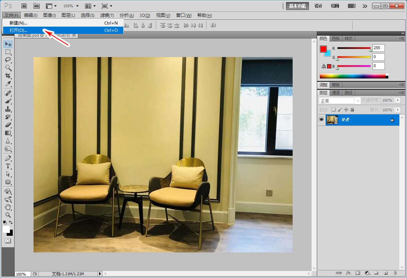407x278 pixels.
Task: Select the Eraser tool
Action: point(8,125)
